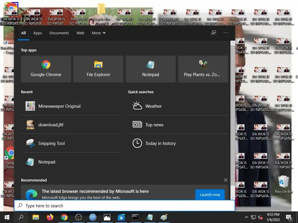This screenshot has height=223, width=298.
Task: Open network status tray icon
Action: pyautogui.click(x=253, y=217)
